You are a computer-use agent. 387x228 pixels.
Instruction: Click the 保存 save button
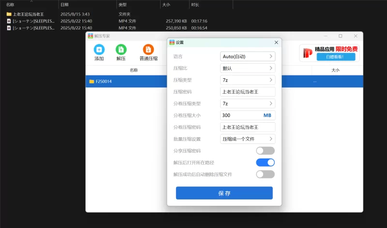point(224,193)
